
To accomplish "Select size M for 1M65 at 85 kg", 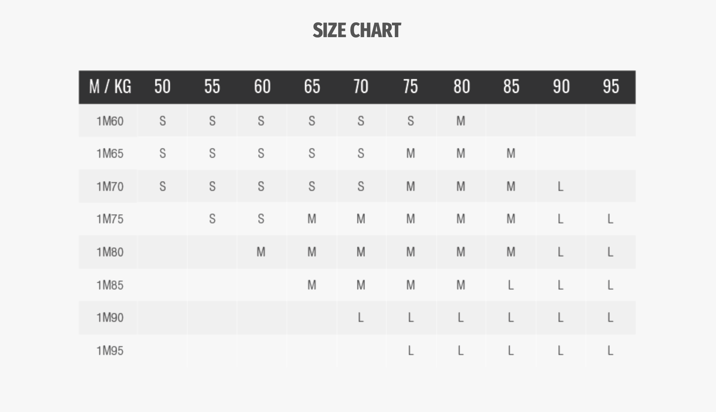I will (511, 153).
